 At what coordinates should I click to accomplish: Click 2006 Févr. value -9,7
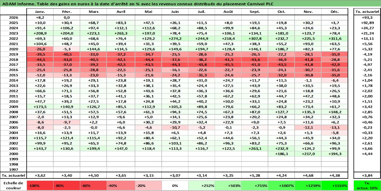coord(67,122)
